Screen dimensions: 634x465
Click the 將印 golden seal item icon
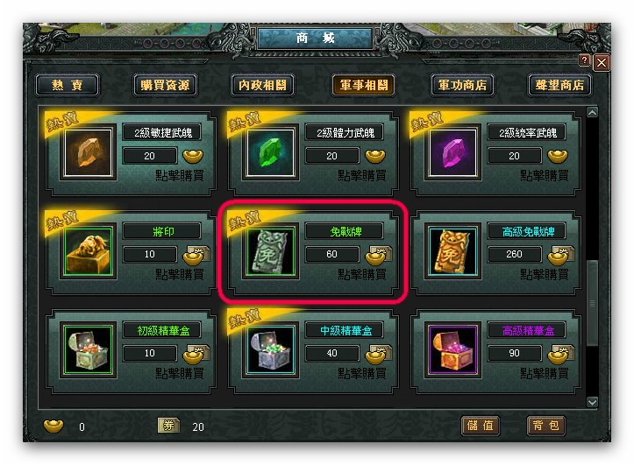tap(89, 251)
